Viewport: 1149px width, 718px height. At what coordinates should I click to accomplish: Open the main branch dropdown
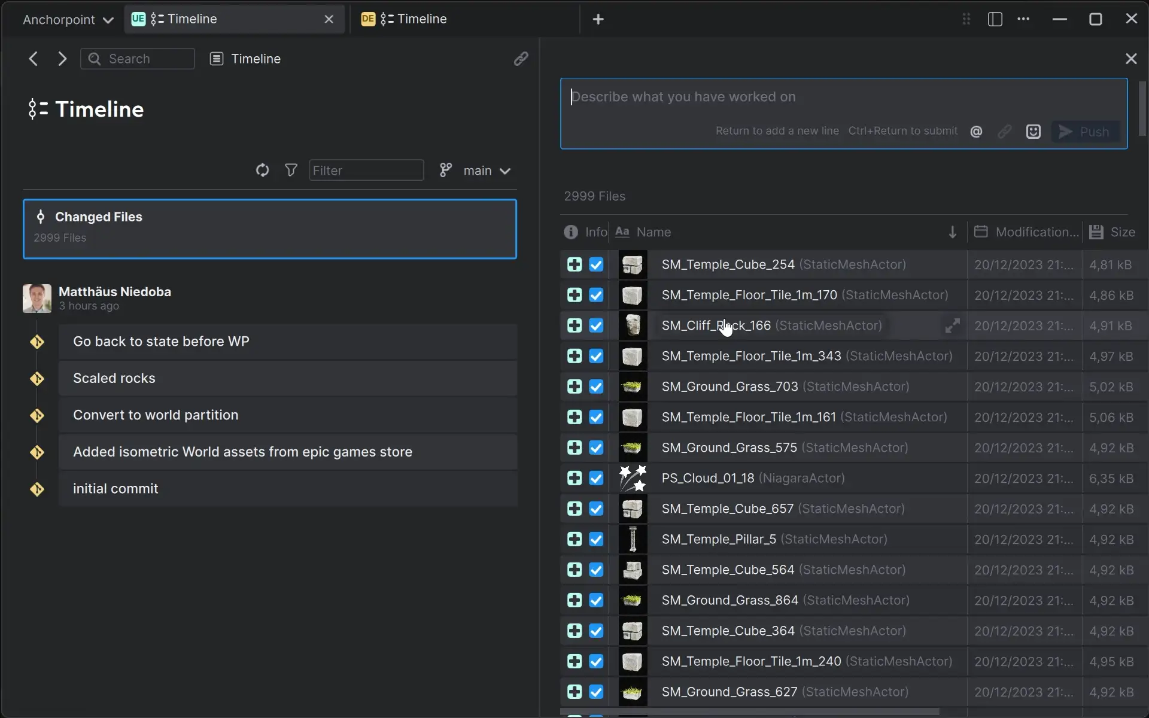click(x=486, y=171)
